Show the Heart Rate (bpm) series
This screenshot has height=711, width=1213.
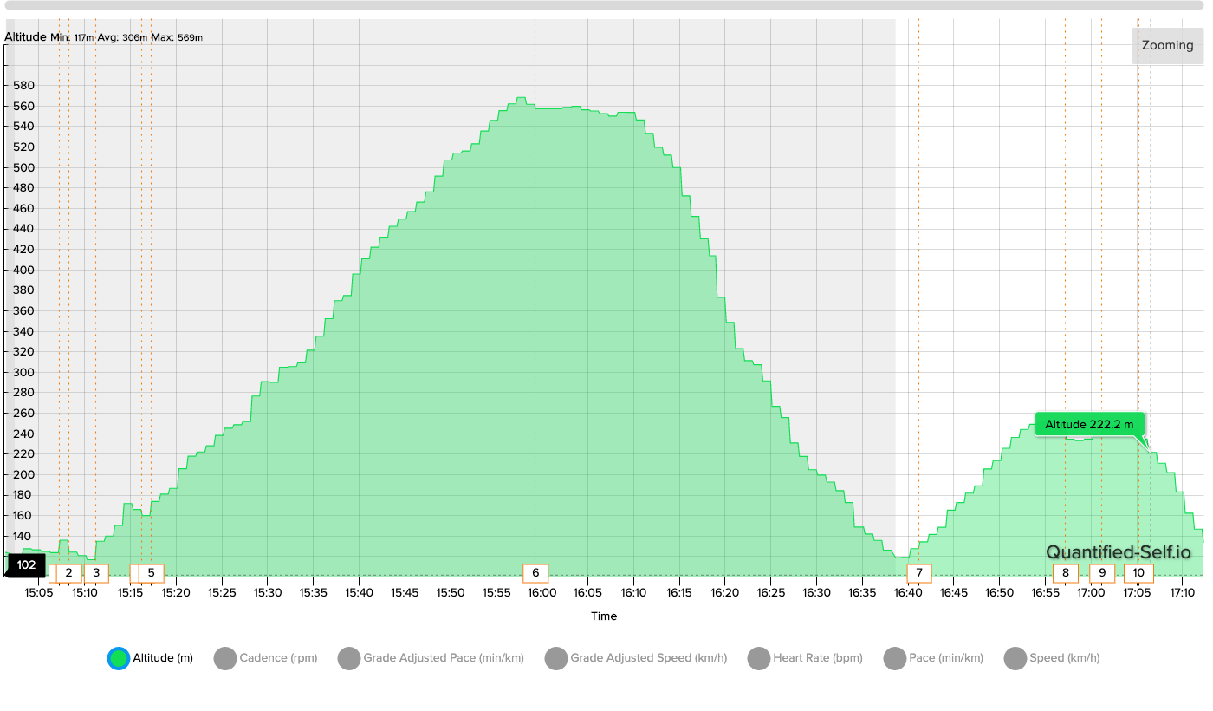click(805, 658)
